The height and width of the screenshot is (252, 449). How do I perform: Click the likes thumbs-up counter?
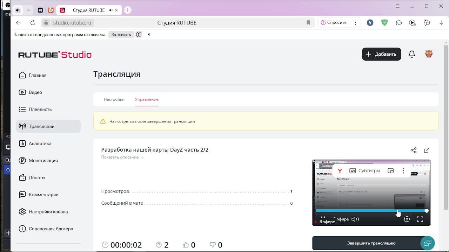(189, 245)
